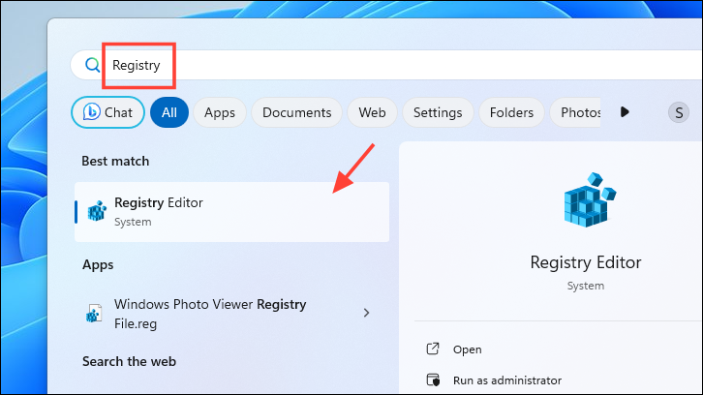This screenshot has width=703, height=395.
Task: Open the S user account avatar
Action: (679, 112)
